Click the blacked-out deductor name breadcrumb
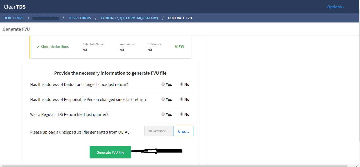The height and width of the screenshot is (167, 360). point(45,18)
